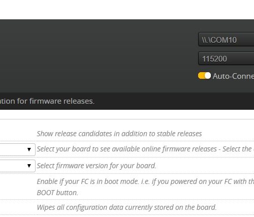This screenshot has height=217, width=254.
Task: Click 'Wipes all configuration data' description
Action: pos(126,207)
